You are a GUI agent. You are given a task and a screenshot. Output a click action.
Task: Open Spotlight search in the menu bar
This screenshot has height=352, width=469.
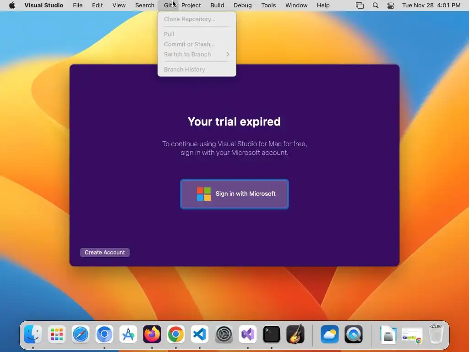pyautogui.click(x=376, y=5)
